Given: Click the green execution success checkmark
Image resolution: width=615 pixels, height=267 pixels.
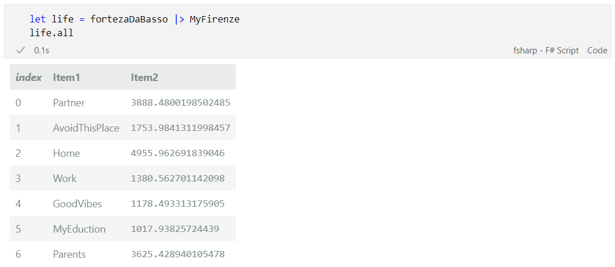Looking at the screenshot, I should tap(20, 50).
